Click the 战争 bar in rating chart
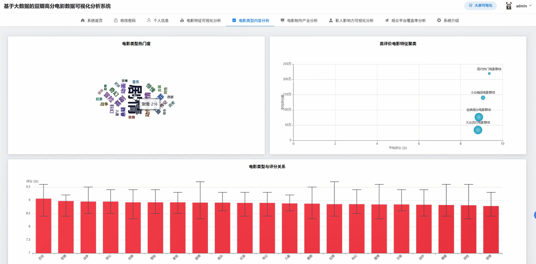536x264 pixels. point(88,227)
